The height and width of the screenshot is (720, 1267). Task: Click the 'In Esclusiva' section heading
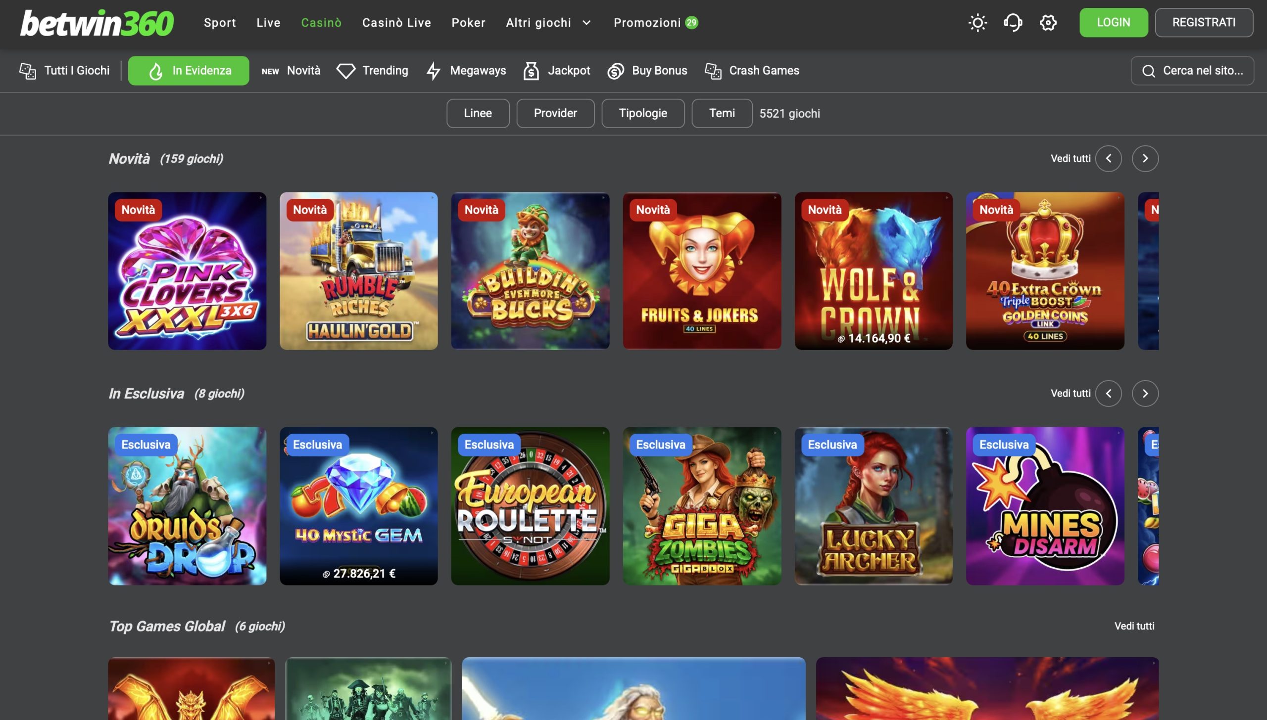pyautogui.click(x=146, y=394)
